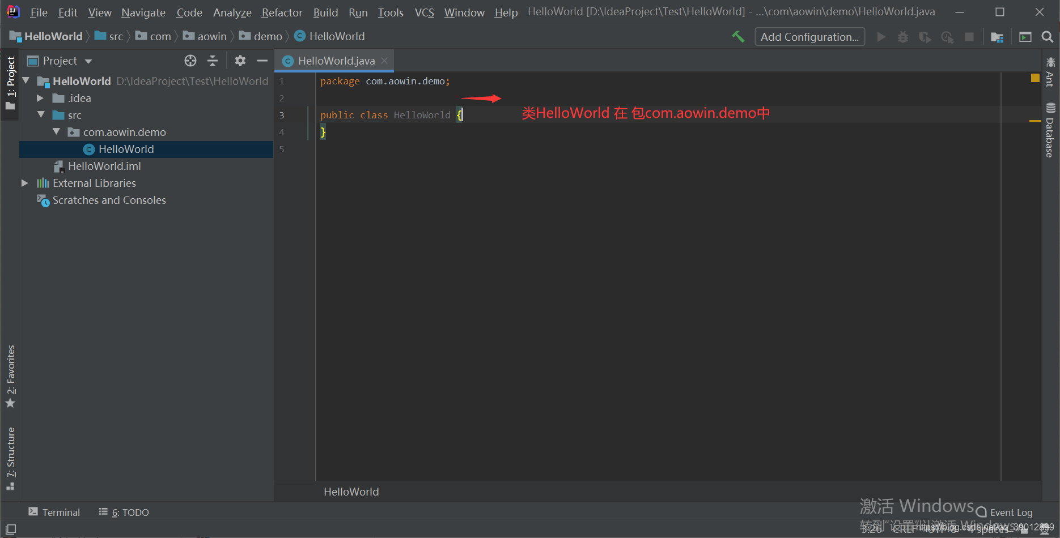This screenshot has width=1060, height=538.
Task: Click line number 5 in the gutter
Action: pos(282,149)
